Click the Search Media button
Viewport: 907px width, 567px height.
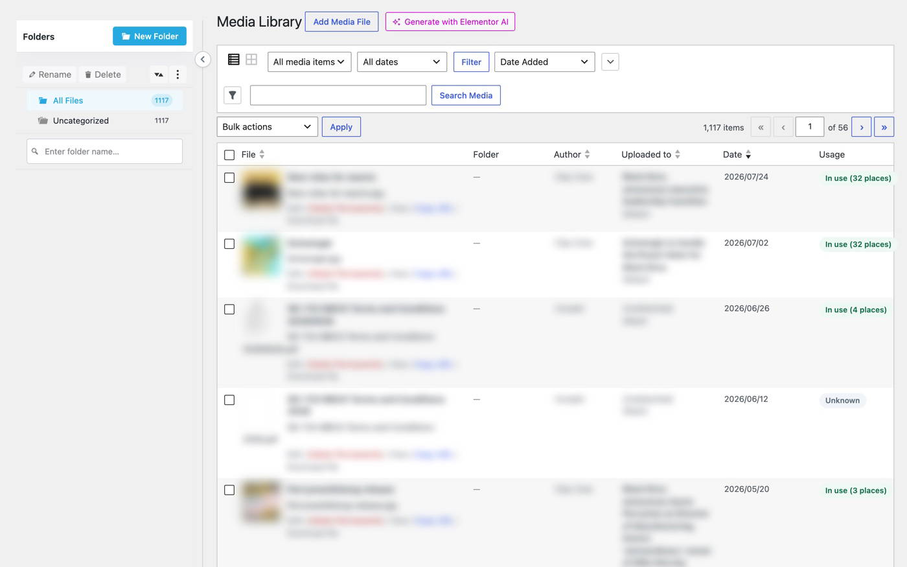tap(466, 95)
